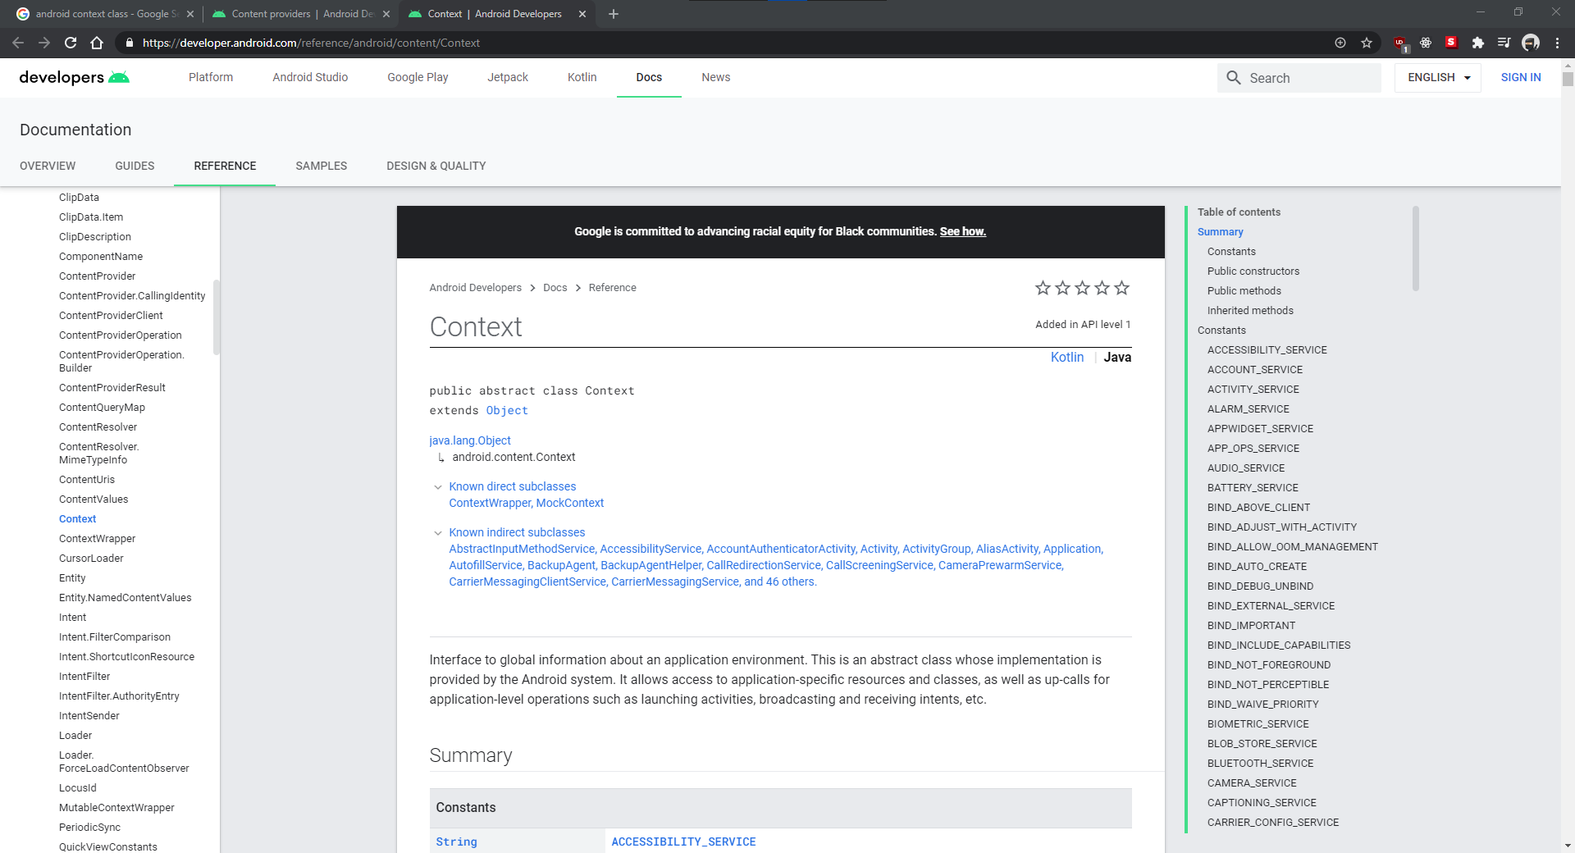
Task: Close the Content providers tab
Action: (386, 14)
